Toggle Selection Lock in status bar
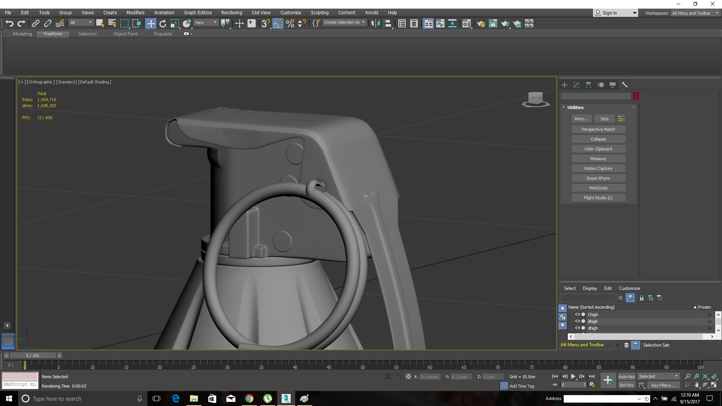Screen dimensions: 722x406 coord(398,376)
